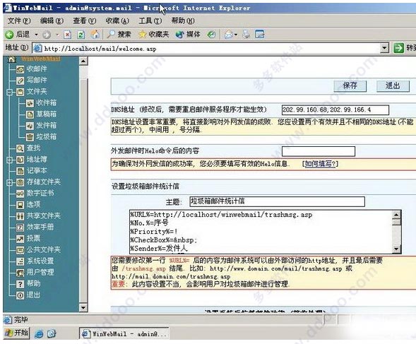Click the Edit page toolbar icon
This screenshot has height=344, width=416.
(x=259, y=34)
